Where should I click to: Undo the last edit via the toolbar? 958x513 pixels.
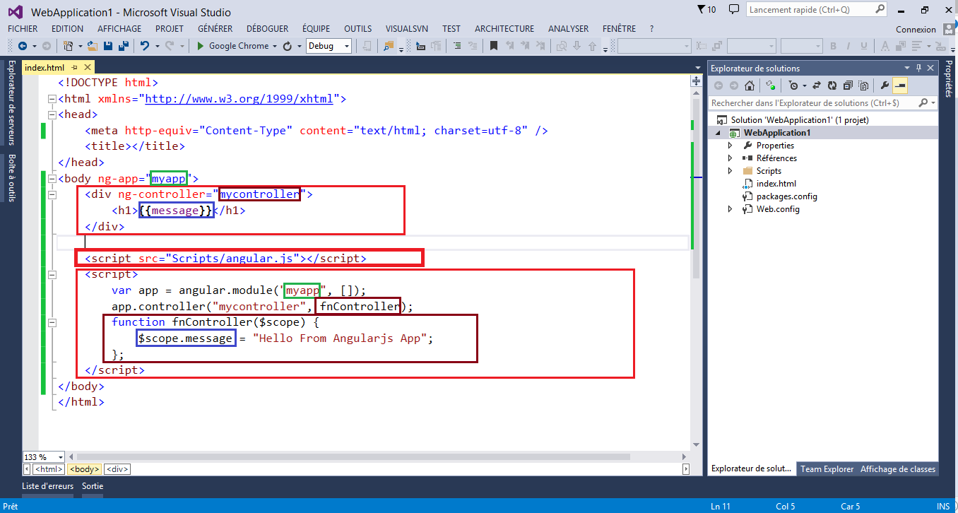tap(145, 46)
